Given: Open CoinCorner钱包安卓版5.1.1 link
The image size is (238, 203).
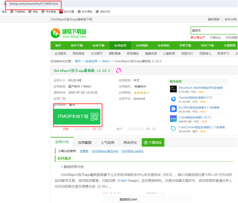Looking at the screenshot, I should point(202,127).
